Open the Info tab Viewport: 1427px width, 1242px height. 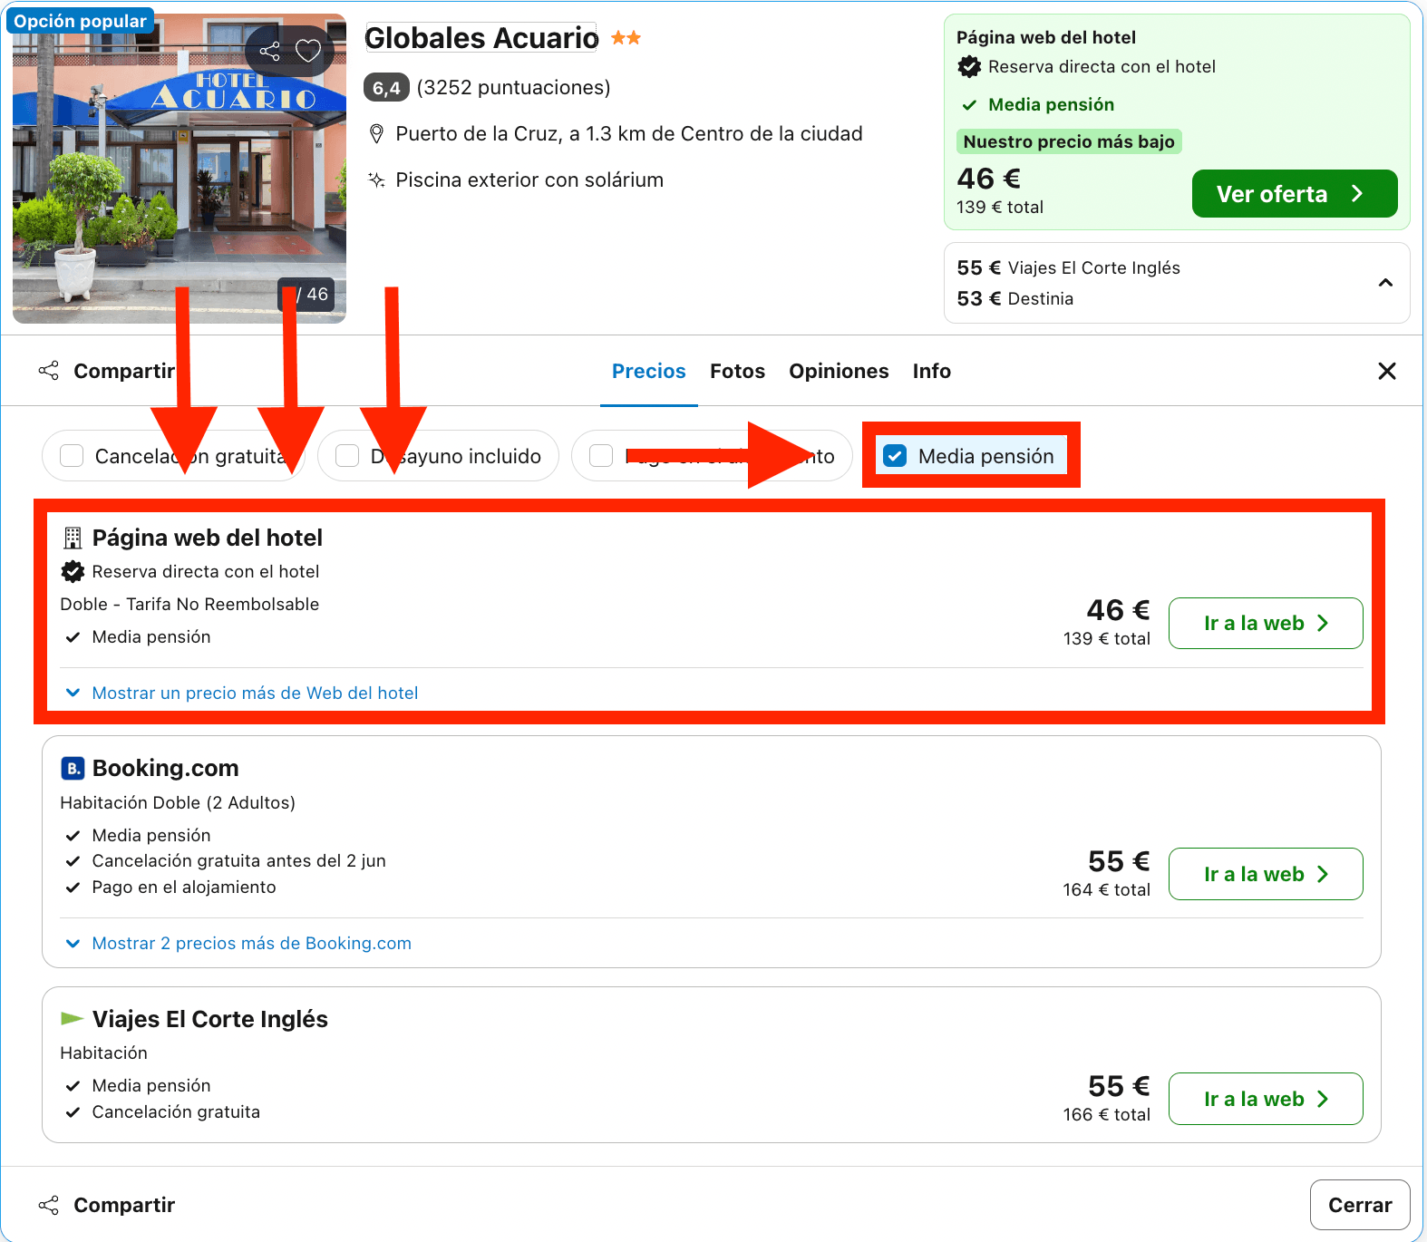coord(931,371)
